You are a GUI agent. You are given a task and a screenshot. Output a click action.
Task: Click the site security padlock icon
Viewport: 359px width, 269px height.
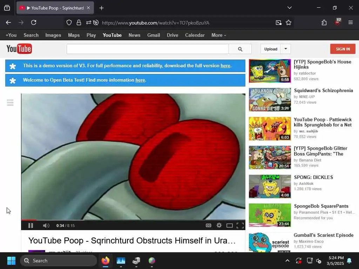click(x=79, y=22)
